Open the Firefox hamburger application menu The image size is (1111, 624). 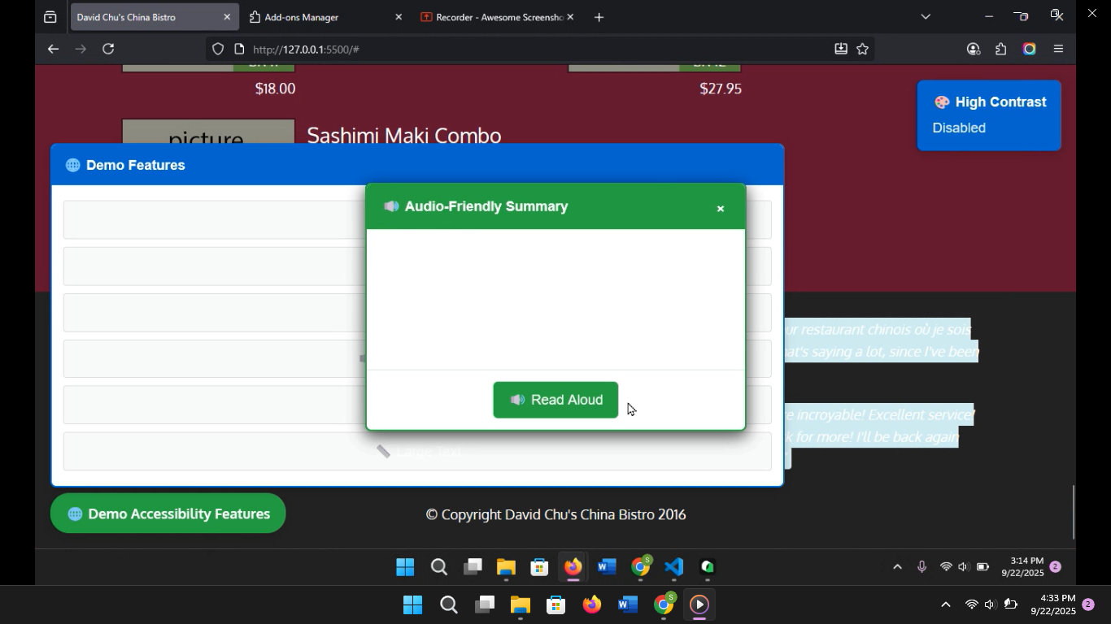(x=1058, y=50)
